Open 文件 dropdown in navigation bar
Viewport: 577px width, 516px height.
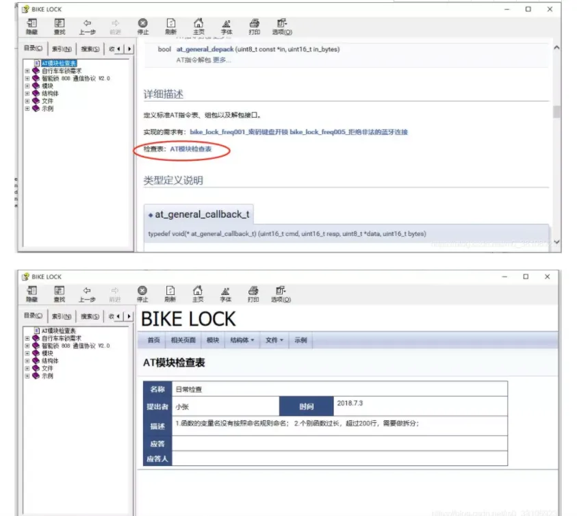(x=274, y=340)
